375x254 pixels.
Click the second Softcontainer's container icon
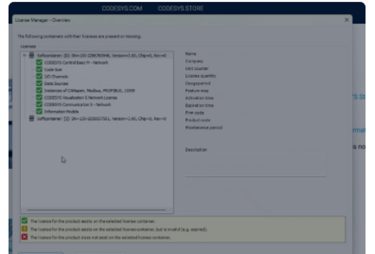pos(32,119)
